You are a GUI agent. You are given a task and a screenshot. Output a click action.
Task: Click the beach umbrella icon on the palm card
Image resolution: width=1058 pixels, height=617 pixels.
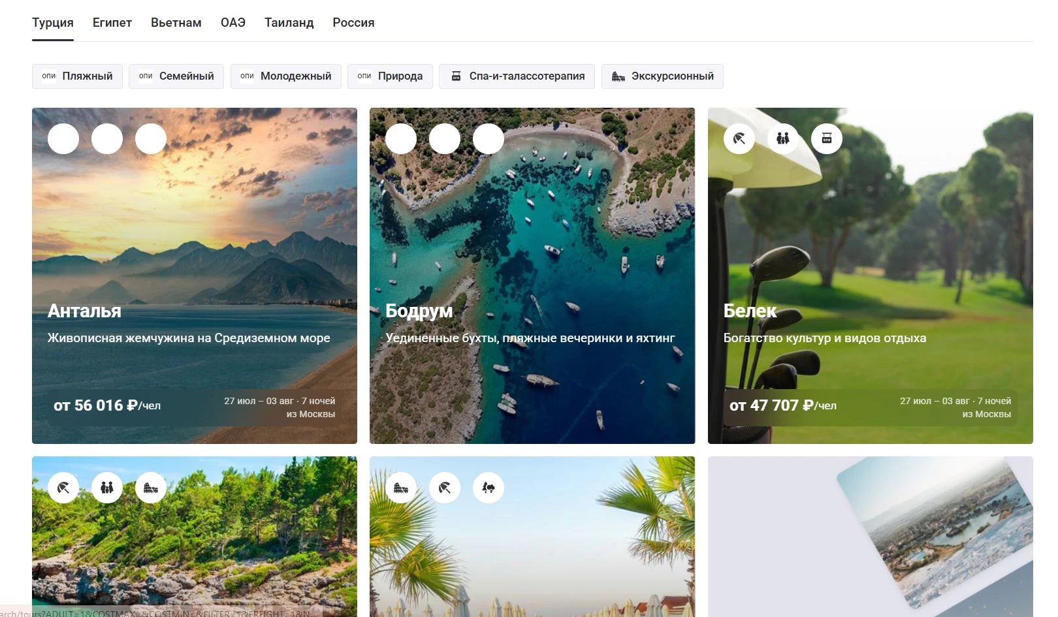coord(445,488)
